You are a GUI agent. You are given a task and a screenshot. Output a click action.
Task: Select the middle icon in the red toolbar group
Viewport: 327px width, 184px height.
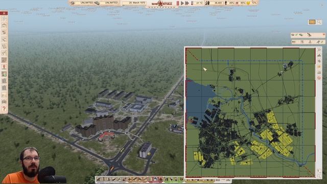tap(155, 179)
